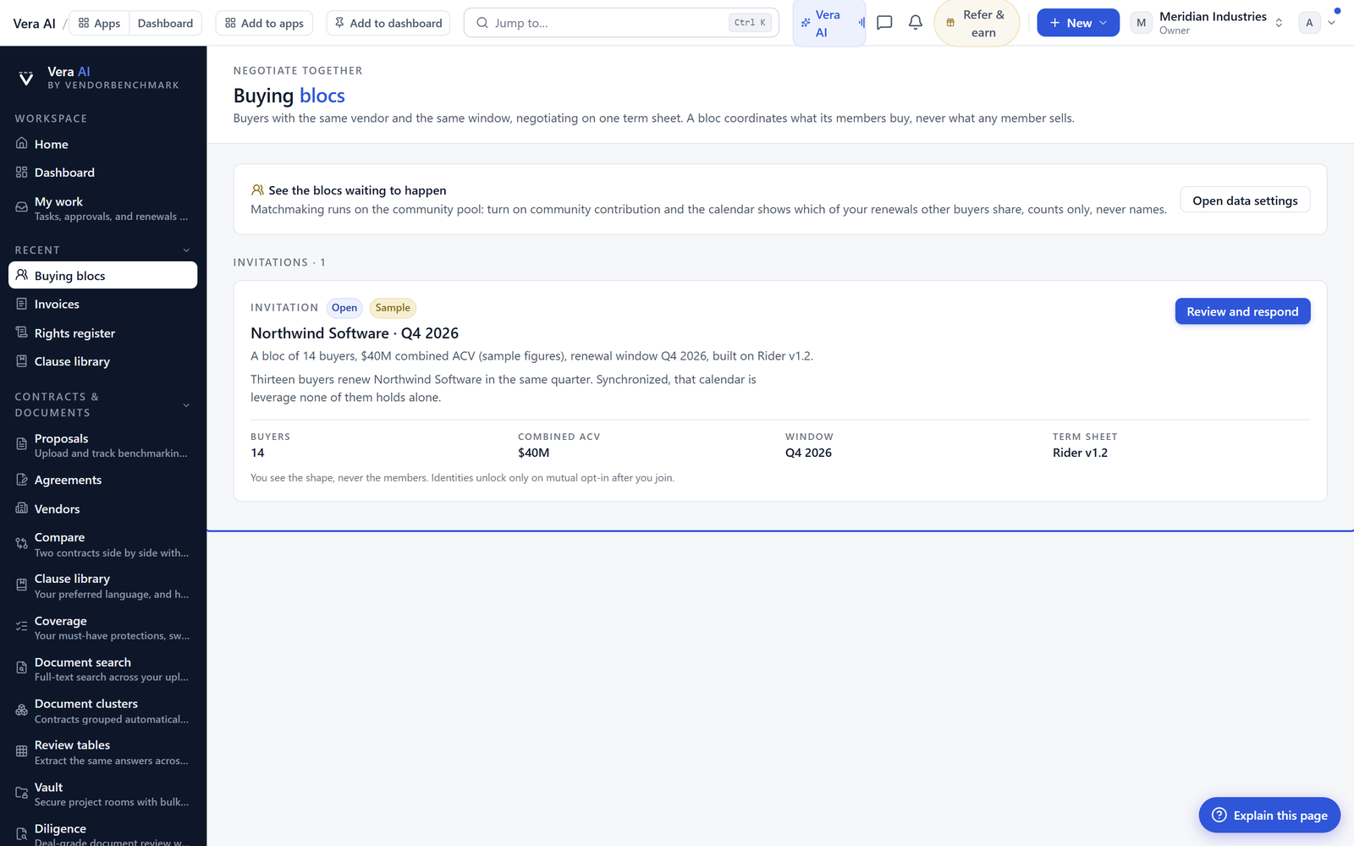Collapse the Contracts & Documents section

pyautogui.click(x=186, y=405)
